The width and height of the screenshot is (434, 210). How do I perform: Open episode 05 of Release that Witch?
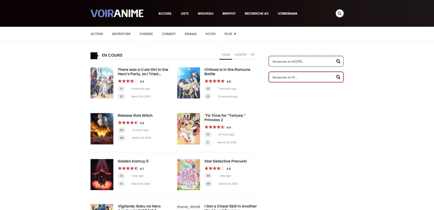[122, 130]
